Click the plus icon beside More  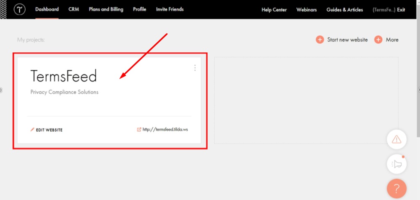click(378, 40)
